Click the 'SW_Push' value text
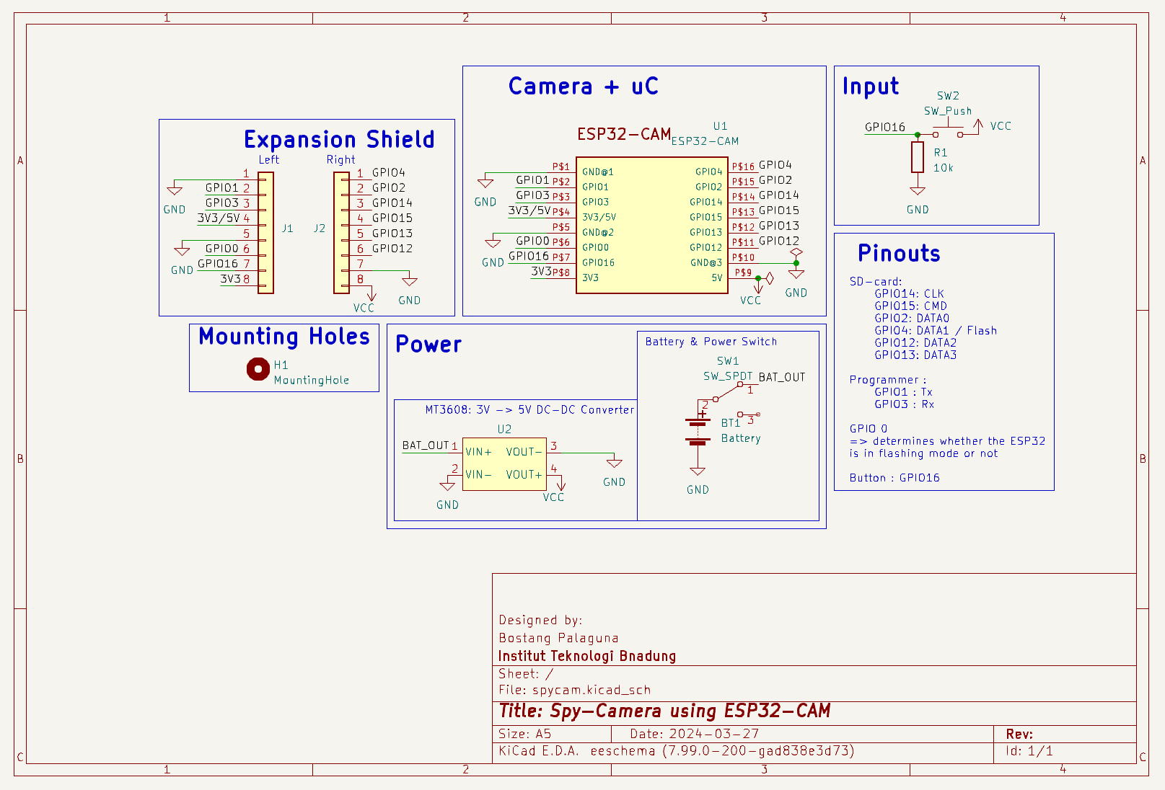The image size is (1165, 790). pos(948,111)
